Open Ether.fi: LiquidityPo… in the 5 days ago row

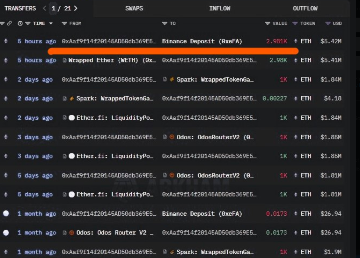click(115, 195)
